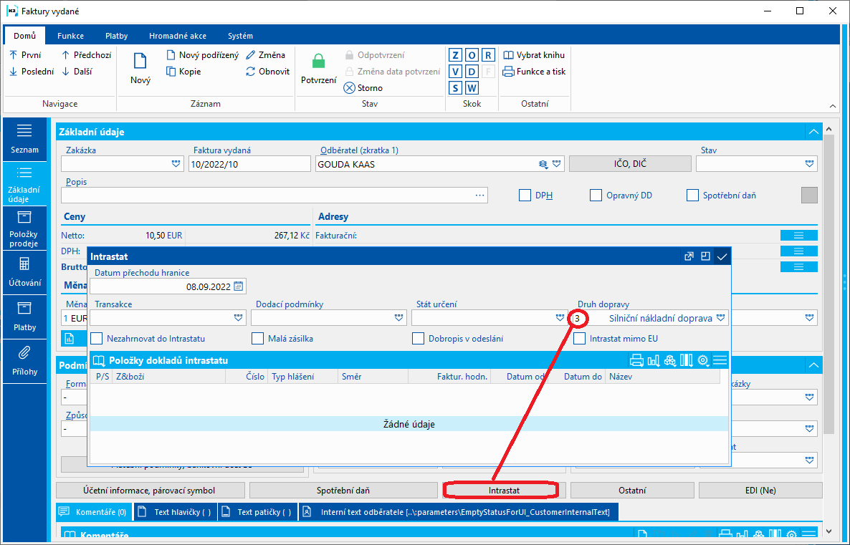Viewport: 850px width, 545px height.
Task: Expand Stát určení dropdown
Action: 560,318
